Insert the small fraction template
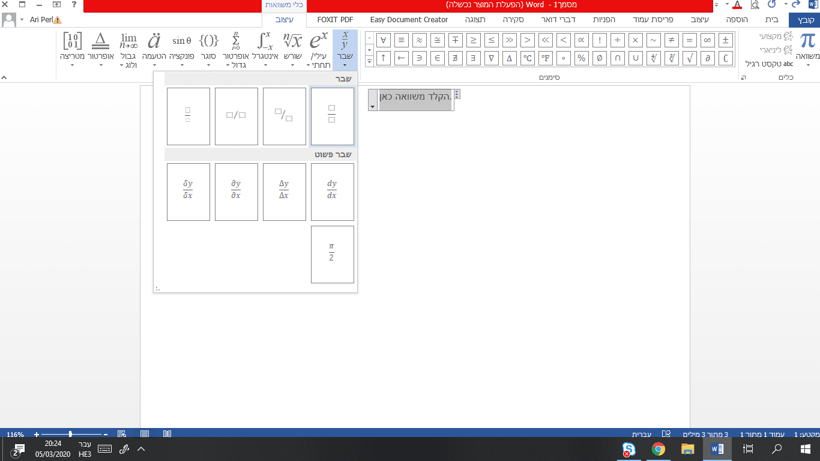 pyautogui.click(x=188, y=116)
